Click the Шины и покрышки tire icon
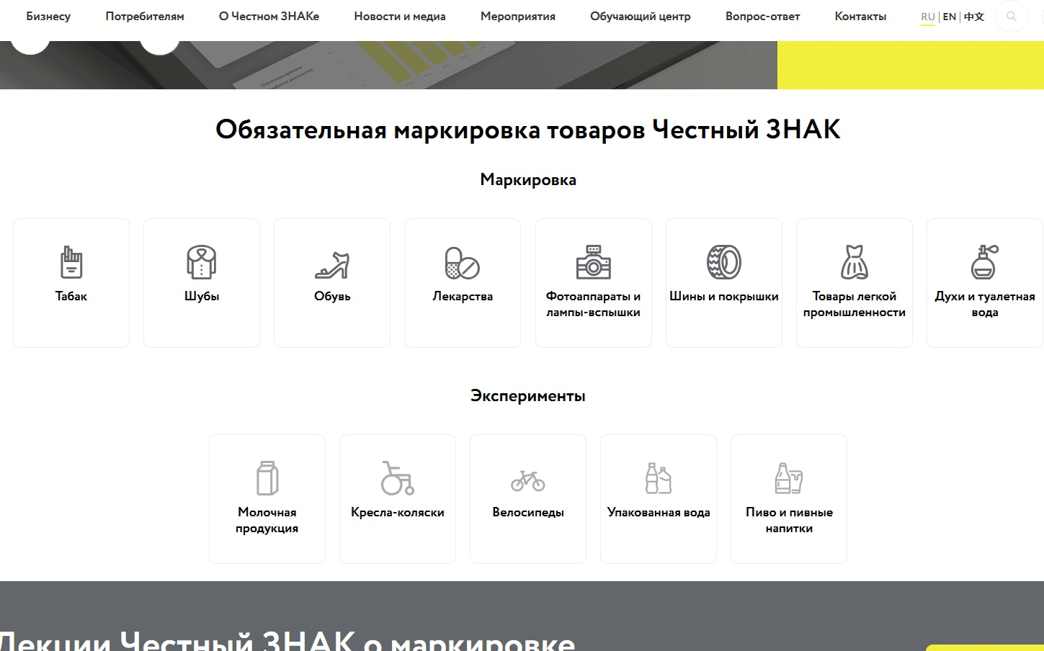Screen dimensions: 1044x651 (x=724, y=262)
